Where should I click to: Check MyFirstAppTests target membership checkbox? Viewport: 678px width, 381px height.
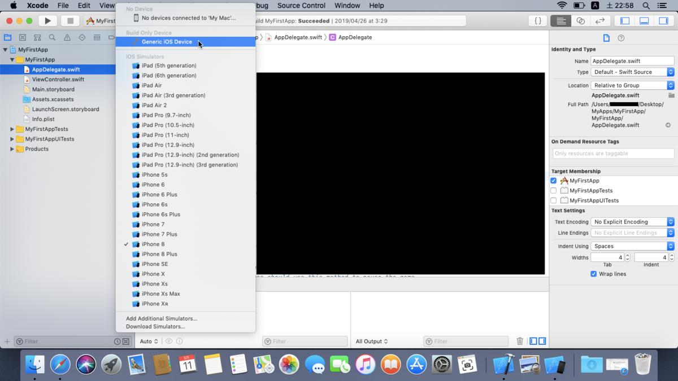tap(554, 191)
